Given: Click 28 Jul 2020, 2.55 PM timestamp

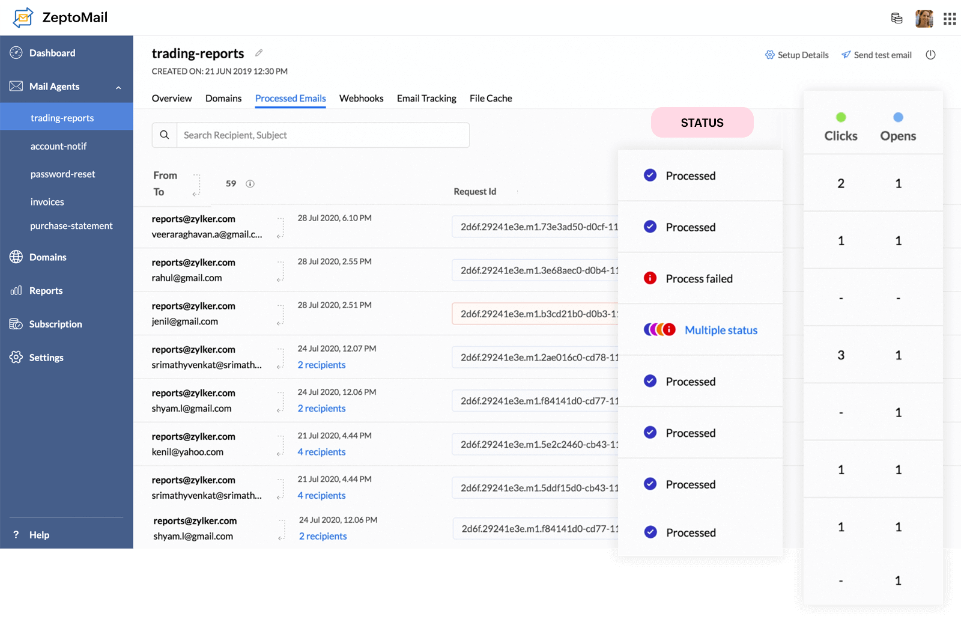Looking at the screenshot, I should pos(335,261).
